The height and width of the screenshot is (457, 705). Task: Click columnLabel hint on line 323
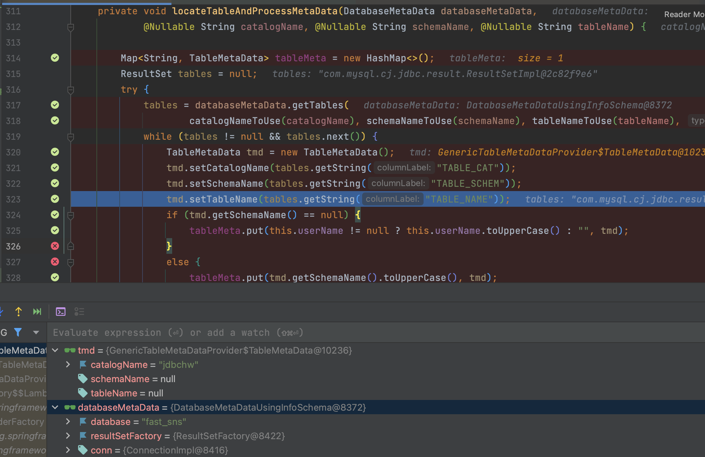392,199
